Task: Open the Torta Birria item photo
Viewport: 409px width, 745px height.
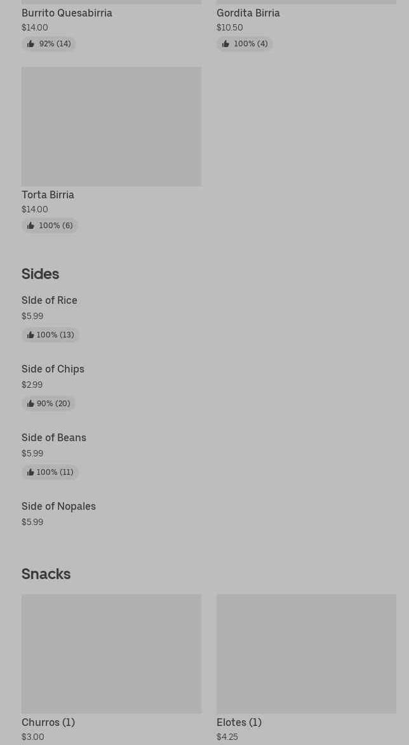Action: pos(111,126)
